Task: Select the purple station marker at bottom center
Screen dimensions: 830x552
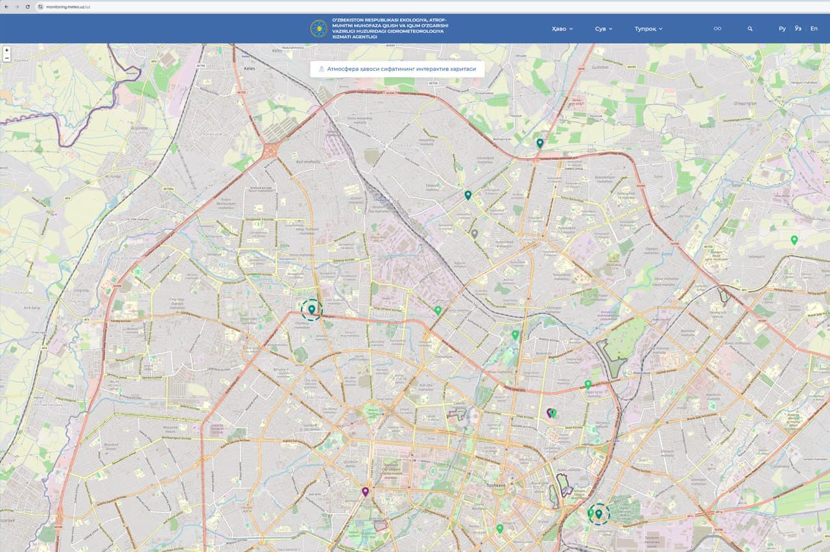Action: click(365, 491)
